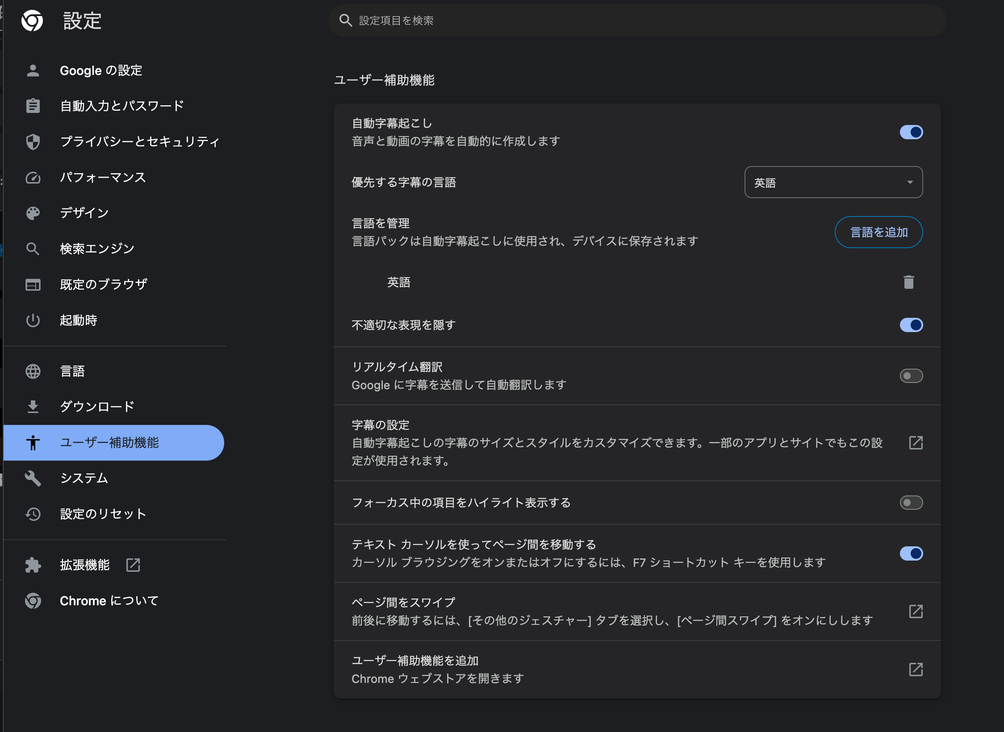This screenshot has width=1004, height=732.
Task: Click the person icon for Google の設定
Action: click(33, 71)
